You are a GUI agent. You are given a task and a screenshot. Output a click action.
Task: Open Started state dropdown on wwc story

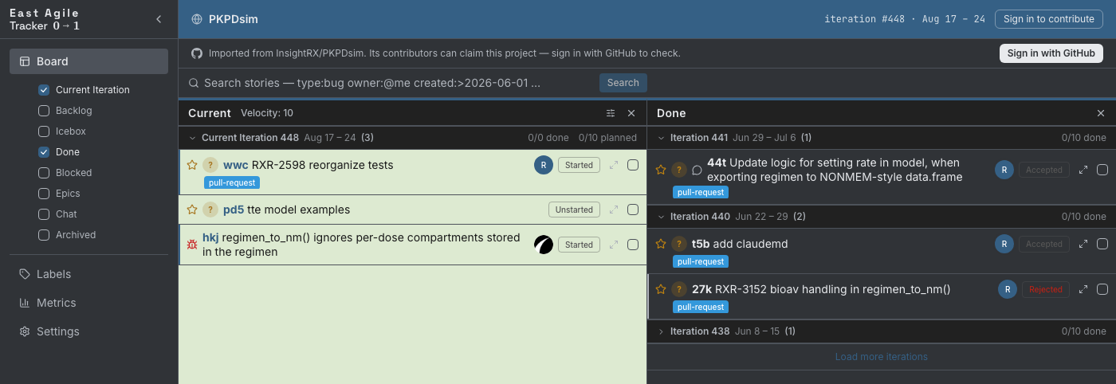[579, 165]
